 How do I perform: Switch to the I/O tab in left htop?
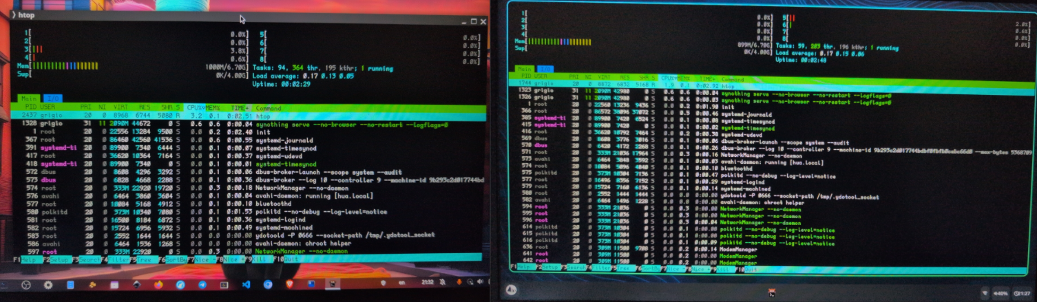[x=53, y=98]
